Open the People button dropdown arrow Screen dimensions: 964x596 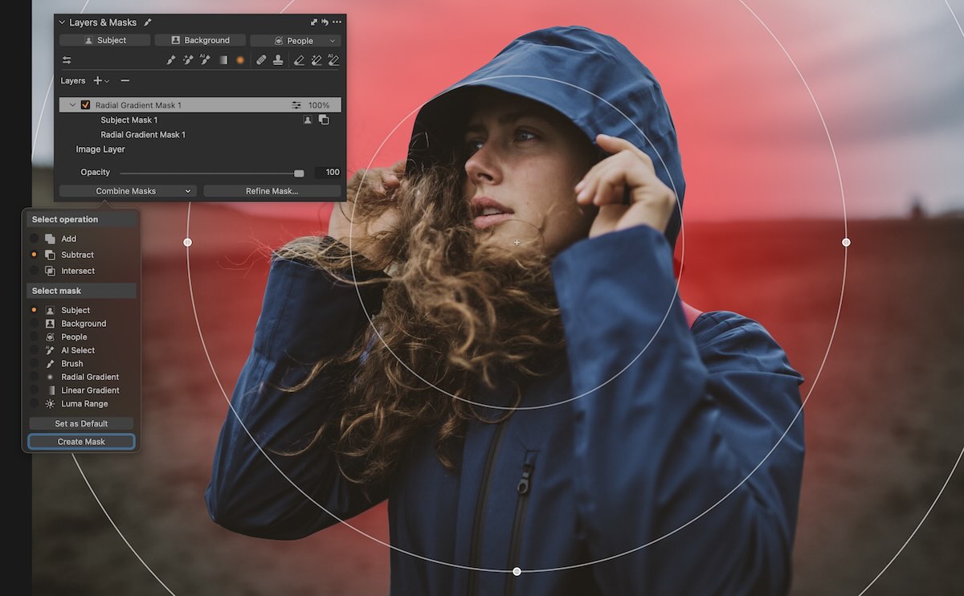pyautogui.click(x=331, y=39)
